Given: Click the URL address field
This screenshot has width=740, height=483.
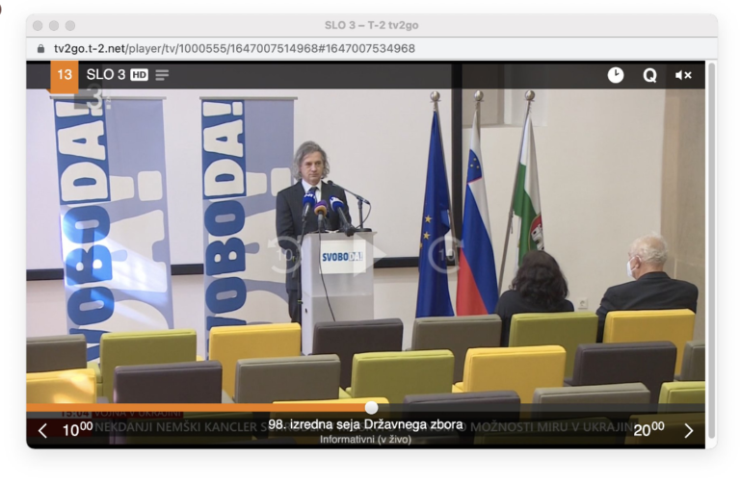Looking at the screenshot, I should tap(234, 48).
